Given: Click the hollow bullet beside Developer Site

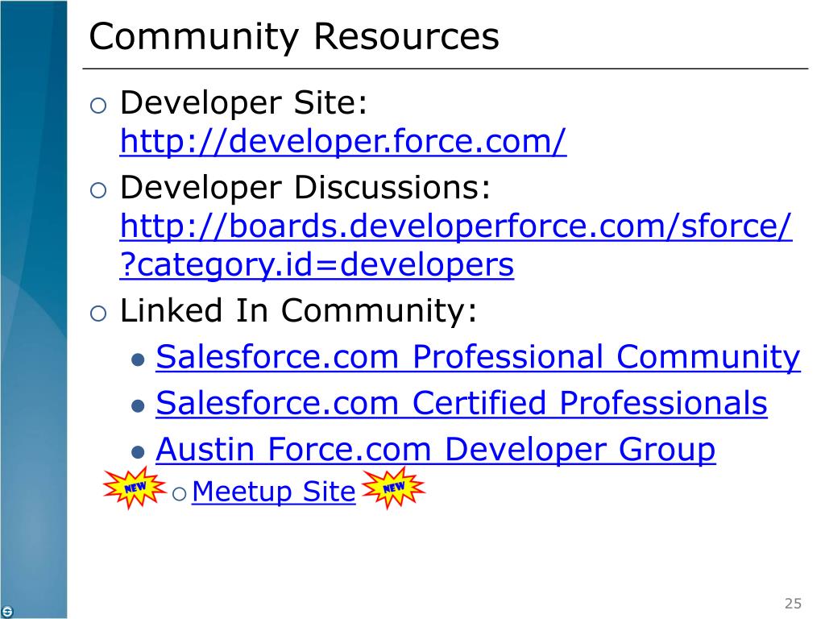Looking at the screenshot, I should (98, 106).
